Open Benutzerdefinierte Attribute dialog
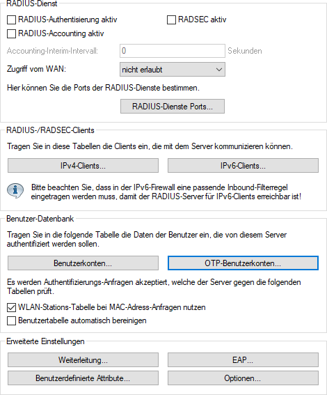The height and width of the screenshot is (395, 327). pos(83,378)
